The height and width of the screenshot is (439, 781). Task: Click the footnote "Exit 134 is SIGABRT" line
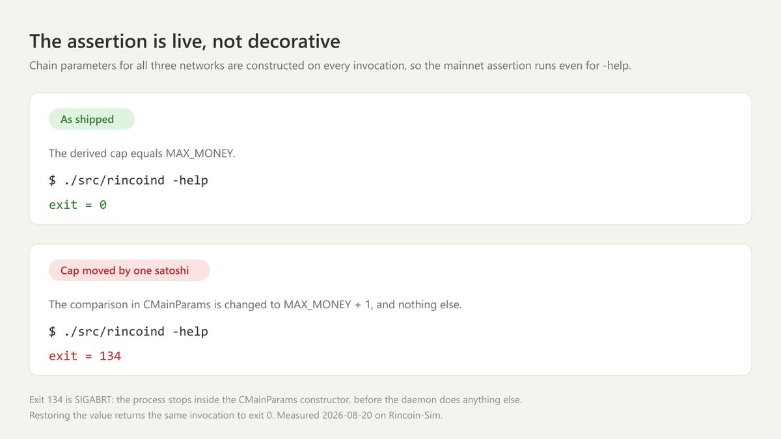[275, 400]
